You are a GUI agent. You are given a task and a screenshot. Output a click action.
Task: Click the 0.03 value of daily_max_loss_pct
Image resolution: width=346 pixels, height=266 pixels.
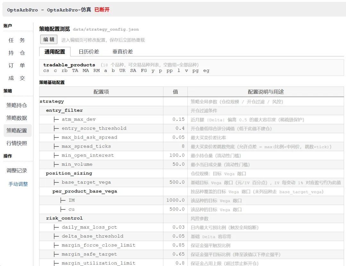click(x=178, y=227)
